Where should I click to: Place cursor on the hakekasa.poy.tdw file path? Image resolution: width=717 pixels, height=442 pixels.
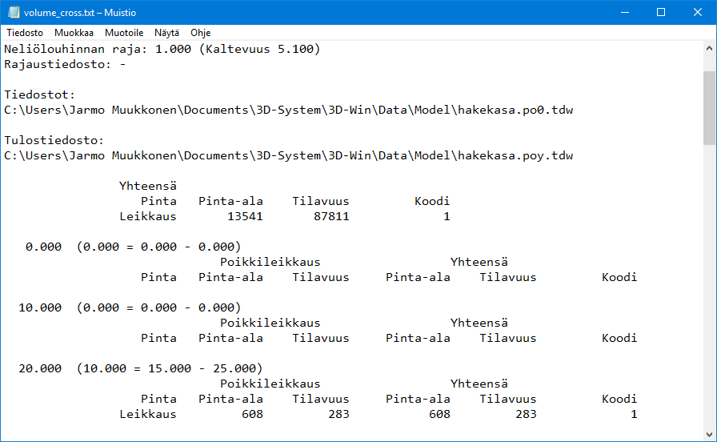pos(288,155)
